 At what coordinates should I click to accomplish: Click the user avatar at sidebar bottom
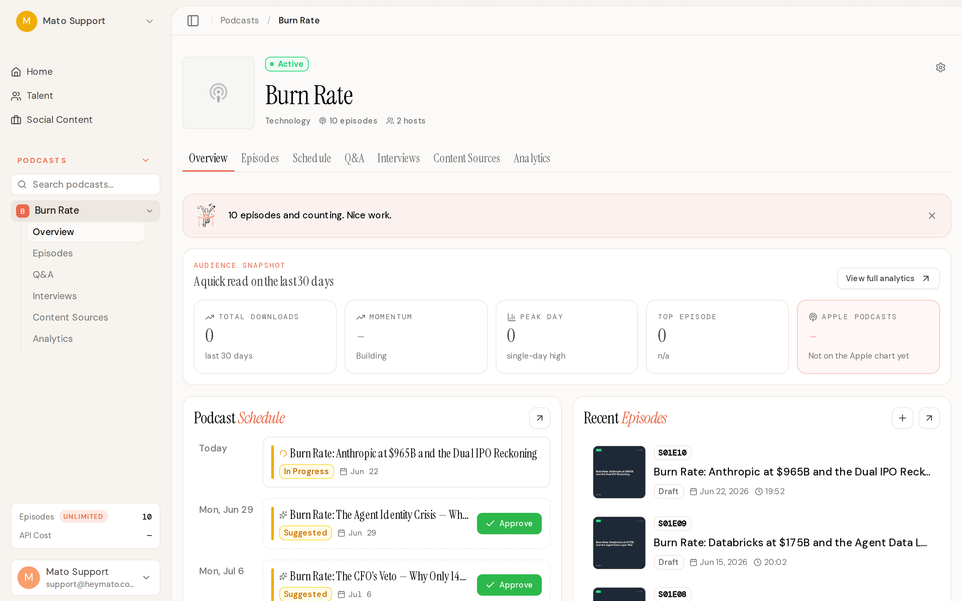(29, 577)
